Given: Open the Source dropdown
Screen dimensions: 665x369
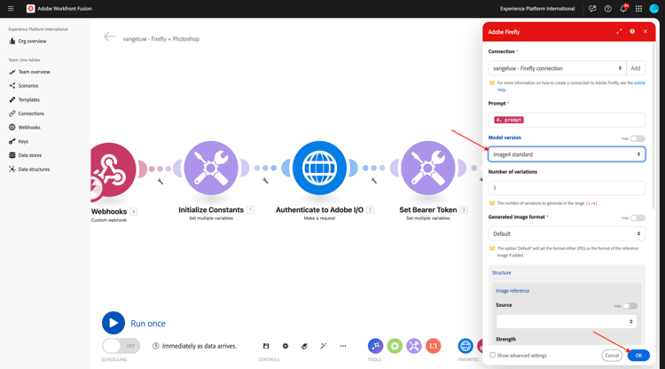Looking at the screenshot, I should 567,321.
